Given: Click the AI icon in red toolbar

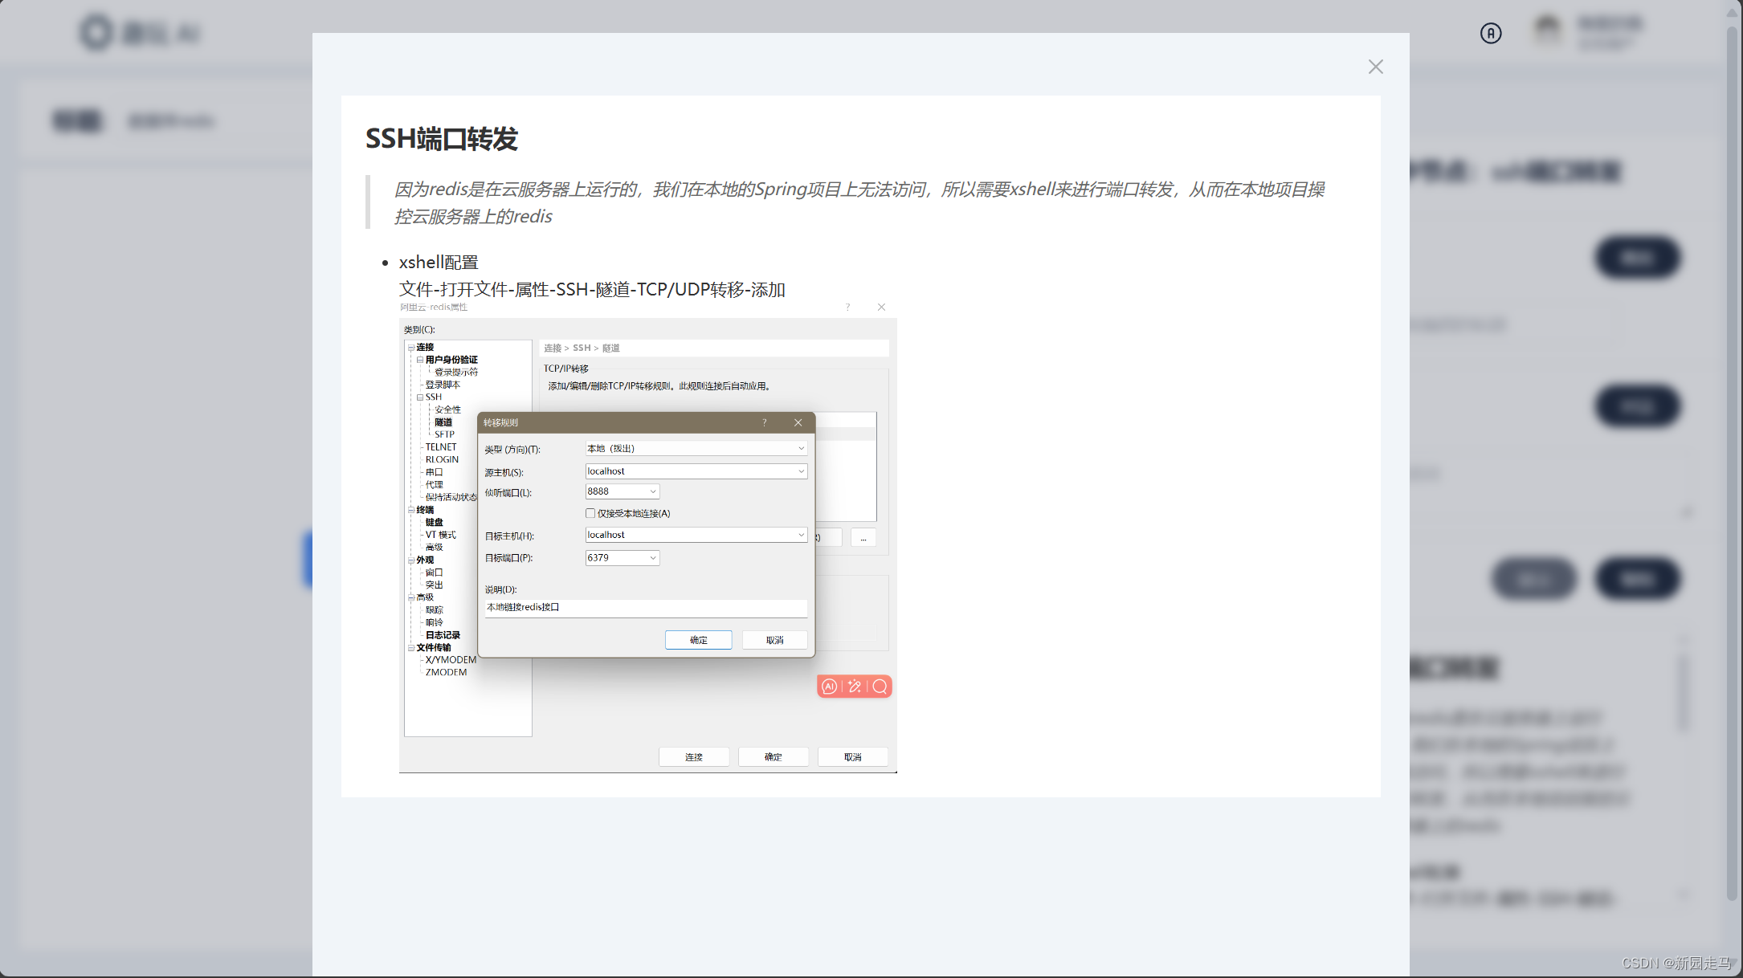Looking at the screenshot, I should [830, 687].
